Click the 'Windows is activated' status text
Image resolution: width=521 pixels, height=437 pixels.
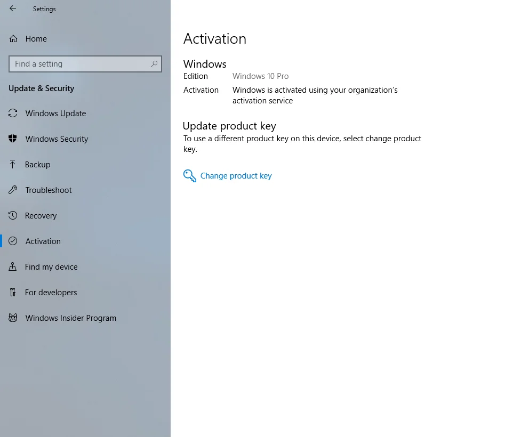pyautogui.click(x=315, y=95)
